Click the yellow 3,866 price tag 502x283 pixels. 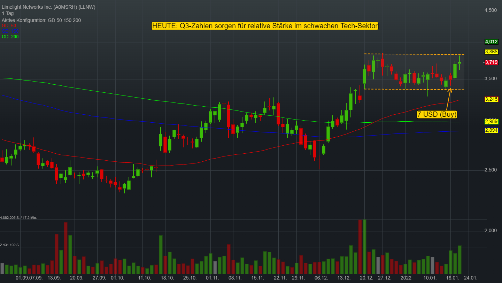pyautogui.click(x=491, y=52)
